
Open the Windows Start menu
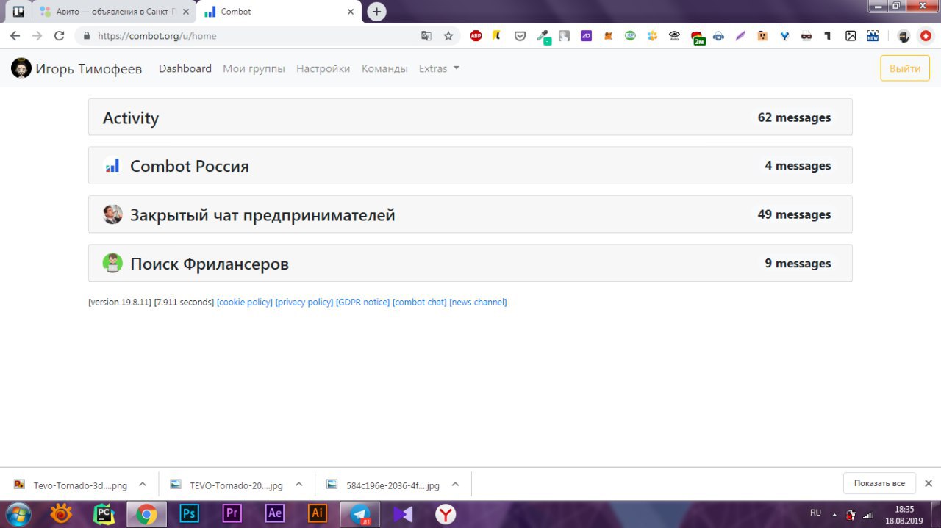18,513
